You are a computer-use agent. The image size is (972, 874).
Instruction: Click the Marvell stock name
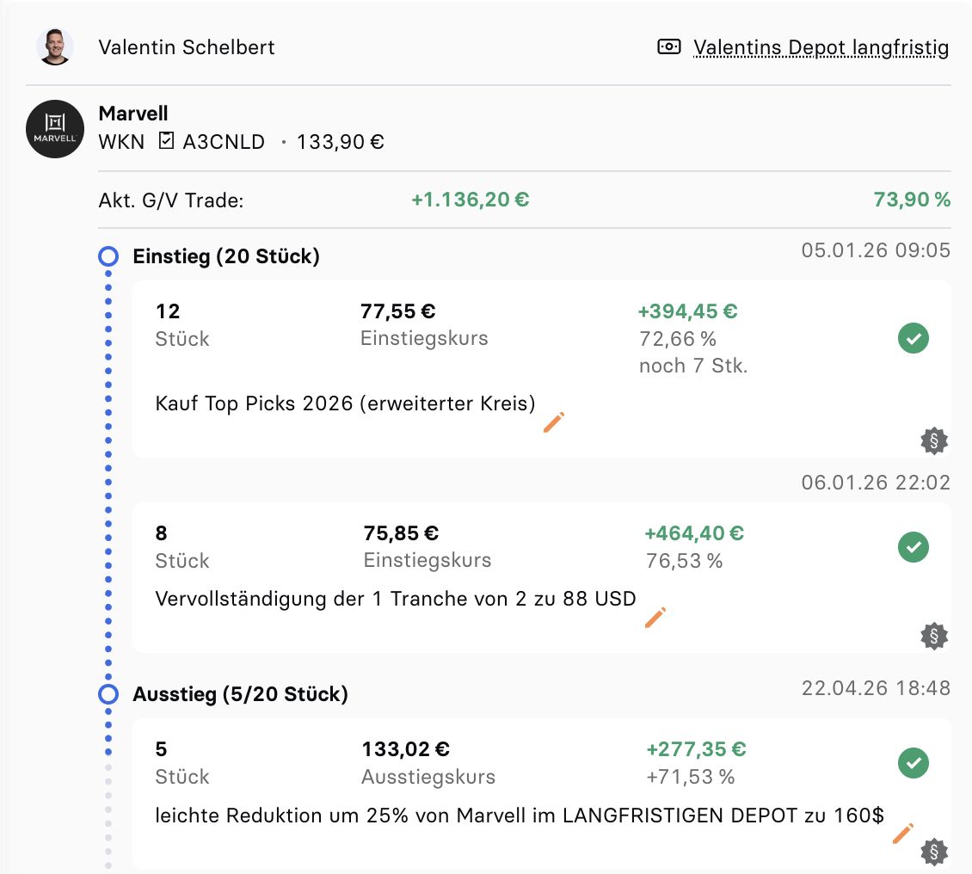133,114
